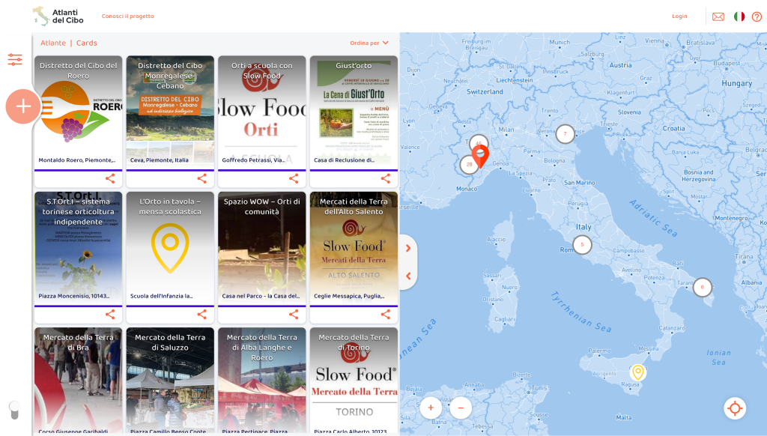The image size is (767, 436).
Task: Open the cluster of 7 near Venice
Action: pos(565,133)
